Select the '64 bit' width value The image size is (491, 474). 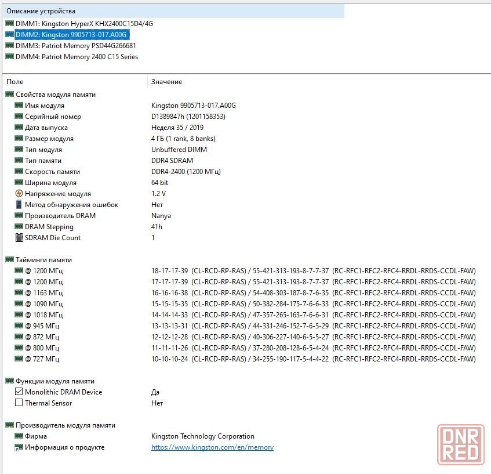tap(159, 183)
